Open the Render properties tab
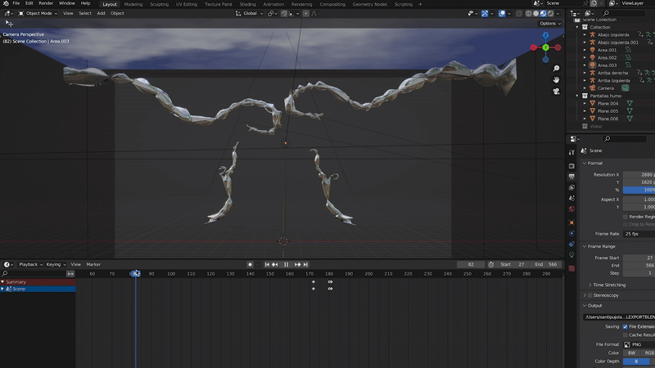The image size is (655, 368). pos(571,166)
